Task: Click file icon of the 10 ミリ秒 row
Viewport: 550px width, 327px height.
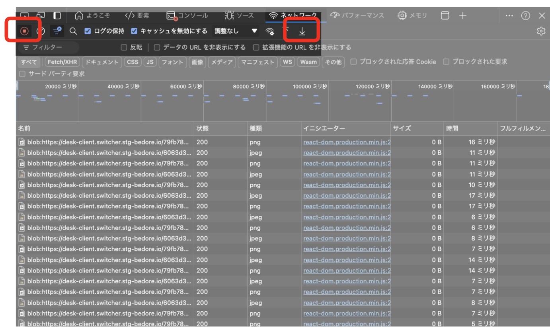Action: pyautogui.click(x=21, y=185)
